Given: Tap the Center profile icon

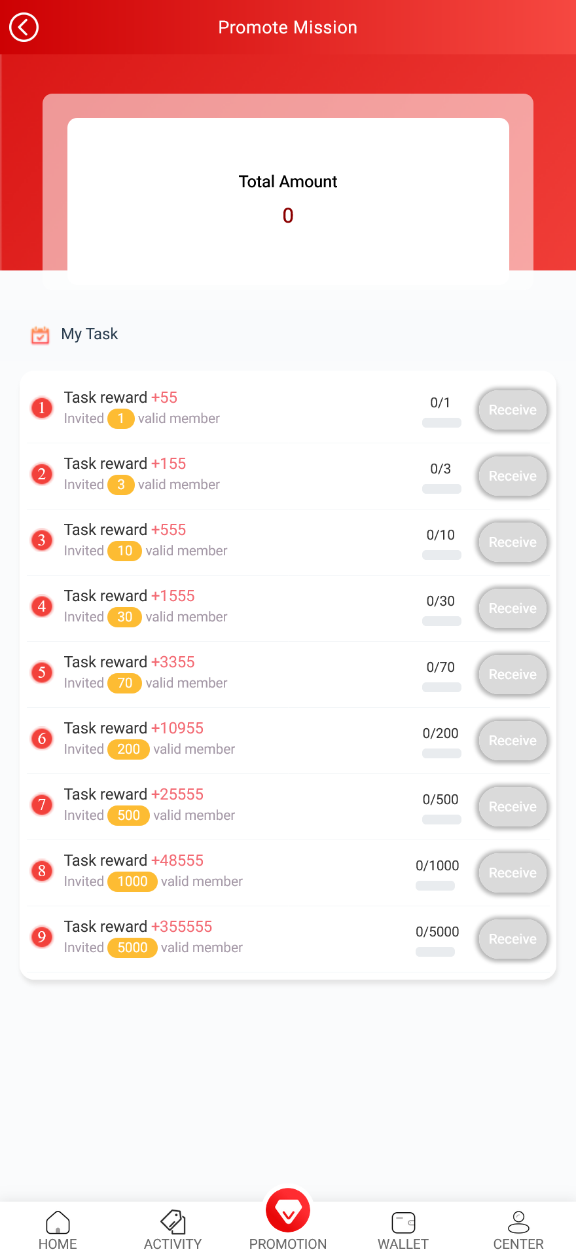Looking at the screenshot, I should tap(518, 1222).
